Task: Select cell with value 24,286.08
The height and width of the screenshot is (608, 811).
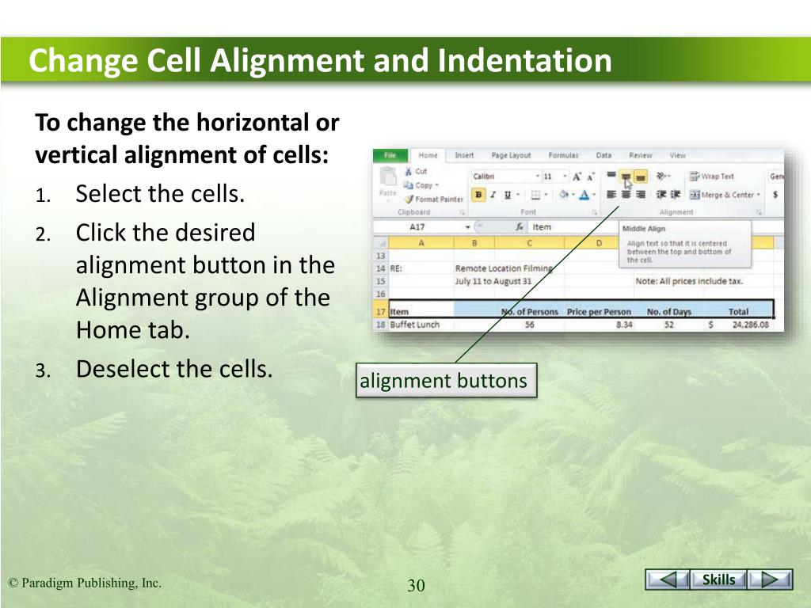Action: tap(740, 325)
